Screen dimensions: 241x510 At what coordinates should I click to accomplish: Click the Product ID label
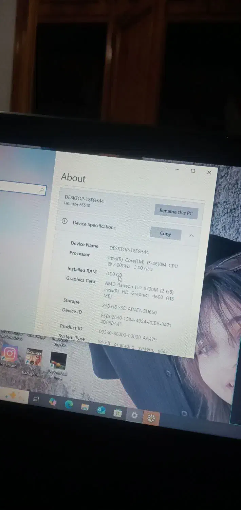click(x=71, y=327)
